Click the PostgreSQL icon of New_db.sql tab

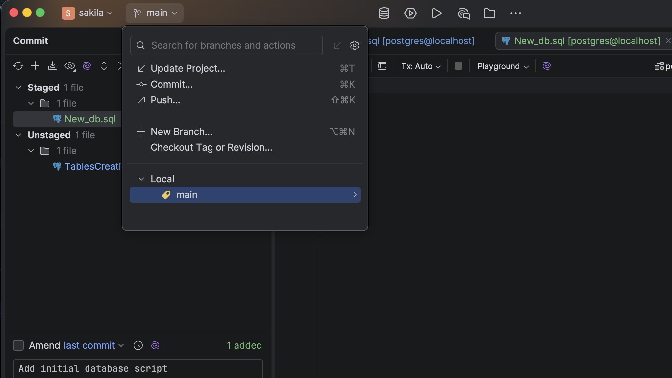point(506,41)
